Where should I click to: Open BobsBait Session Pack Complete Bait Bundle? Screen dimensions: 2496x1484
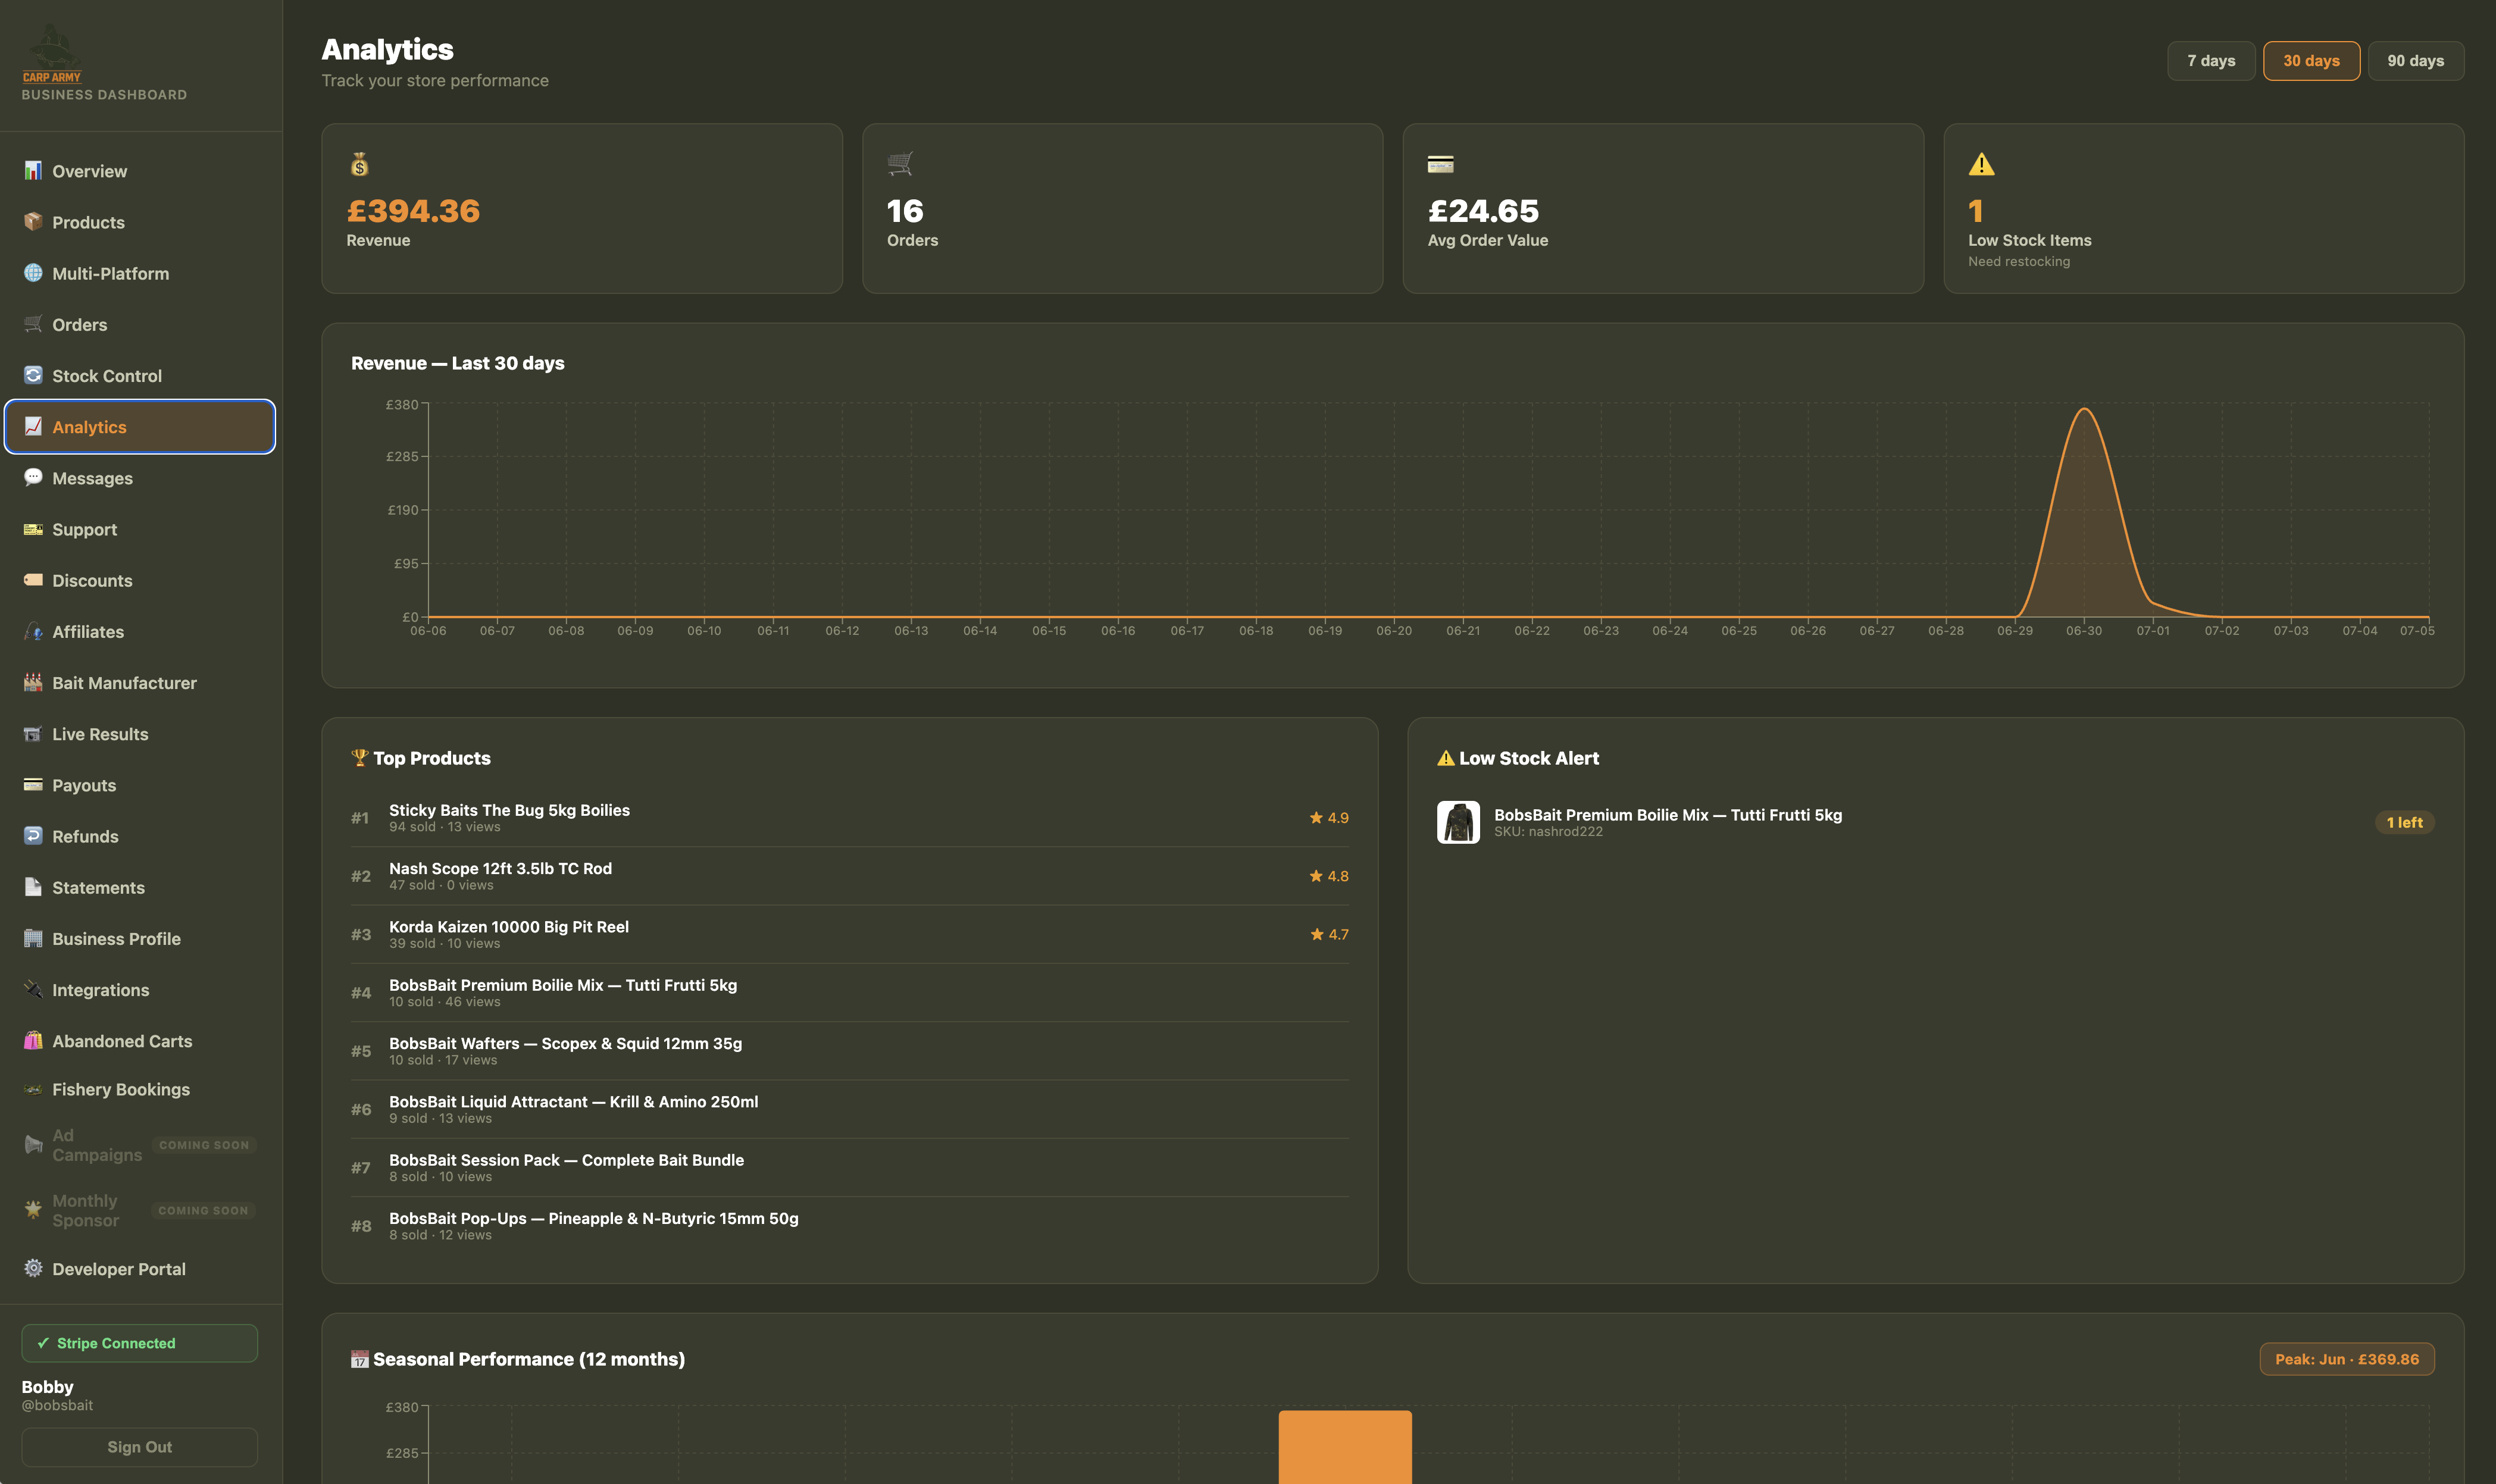849,1167
